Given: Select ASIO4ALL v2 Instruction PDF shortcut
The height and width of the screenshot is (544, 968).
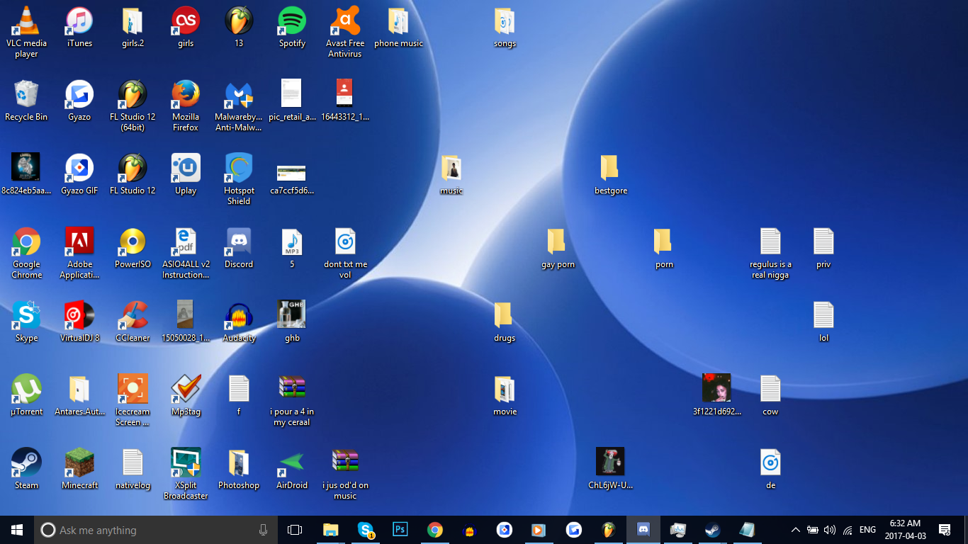Looking at the screenshot, I should (x=186, y=253).
